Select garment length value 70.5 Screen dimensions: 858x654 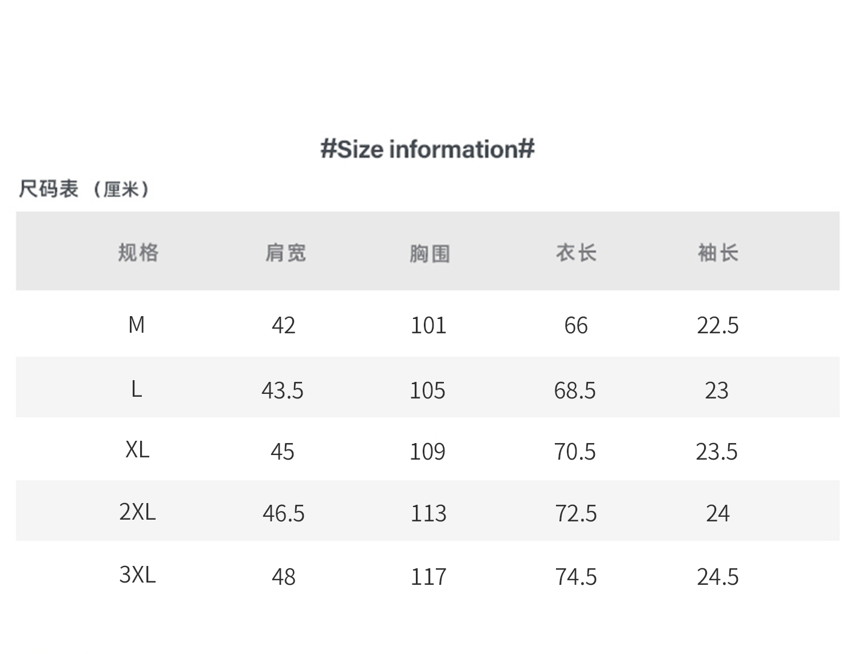[575, 452]
